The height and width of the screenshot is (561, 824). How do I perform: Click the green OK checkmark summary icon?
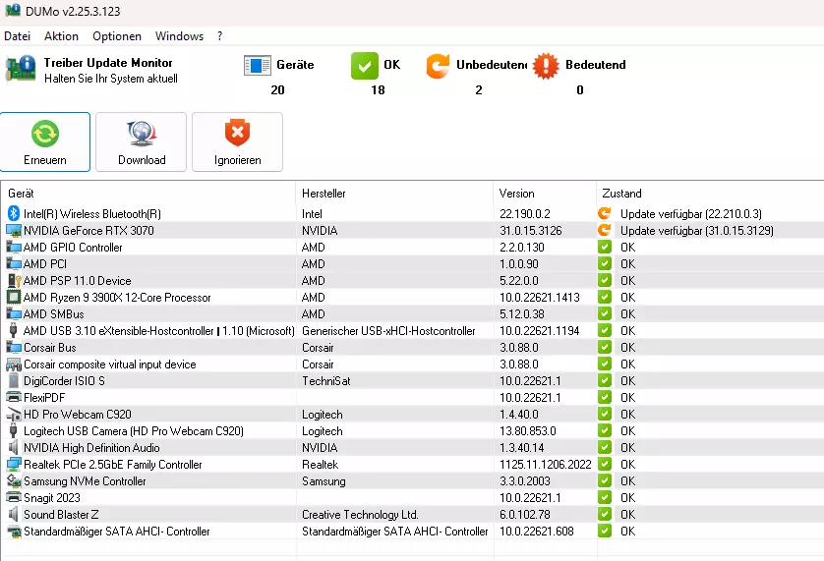pos(365,66)
